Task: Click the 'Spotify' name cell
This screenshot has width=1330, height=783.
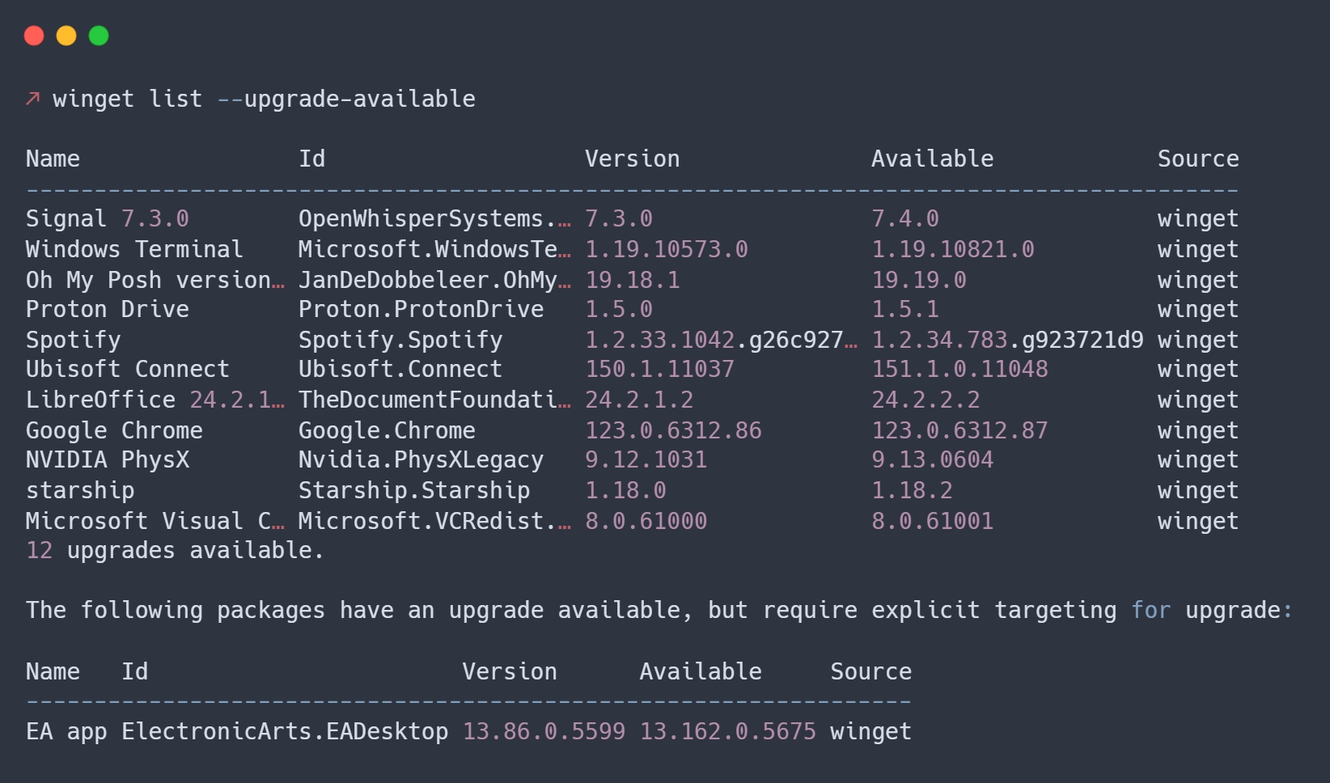Action: point(73,340)
